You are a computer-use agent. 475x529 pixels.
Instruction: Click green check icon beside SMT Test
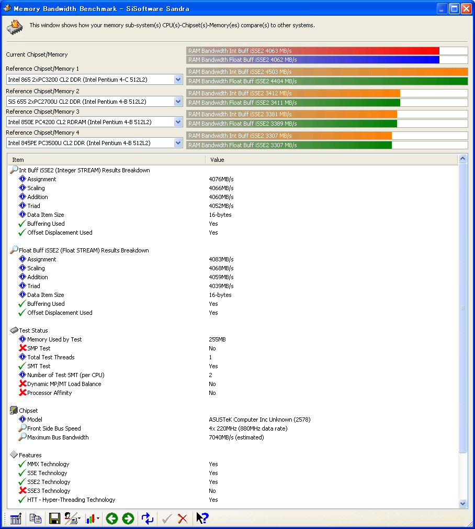[x=22, y=366]
